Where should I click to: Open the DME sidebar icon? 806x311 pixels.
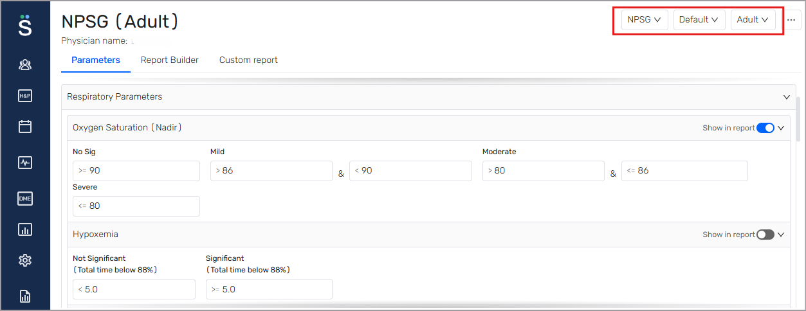(25, 199)
